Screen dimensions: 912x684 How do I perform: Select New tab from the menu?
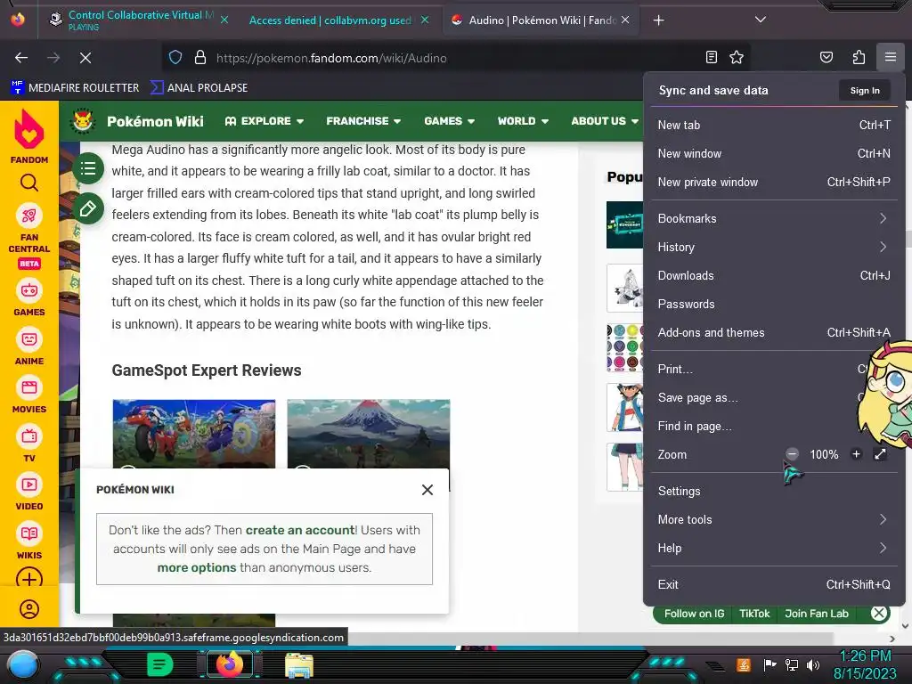772,125
